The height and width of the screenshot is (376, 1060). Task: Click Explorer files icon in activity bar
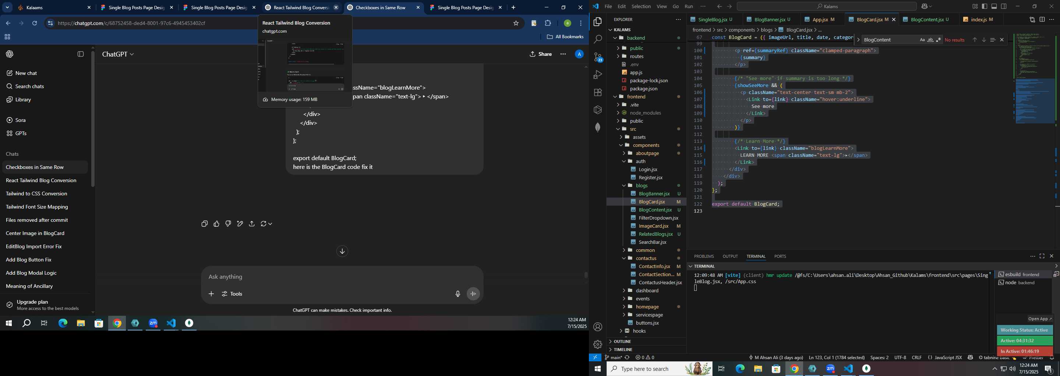click(x=597, y=22)
